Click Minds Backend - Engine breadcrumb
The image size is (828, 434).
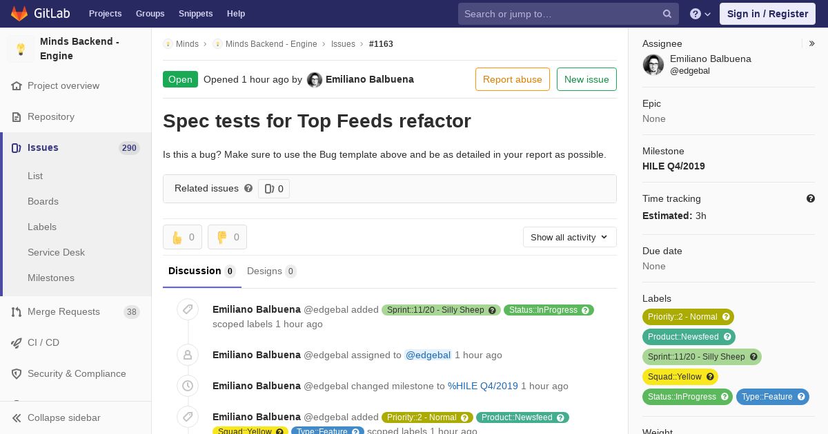(271, 44)
